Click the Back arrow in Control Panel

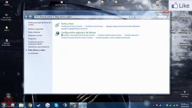point(26,17)
